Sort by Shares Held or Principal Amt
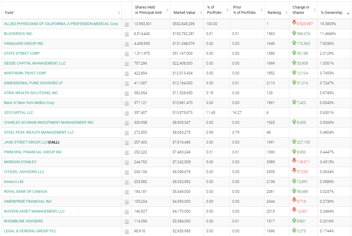Screen dimensions: 352x236 tap(151, 10)
